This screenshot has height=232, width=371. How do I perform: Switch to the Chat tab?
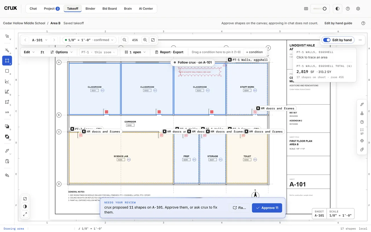click(33, 9)
